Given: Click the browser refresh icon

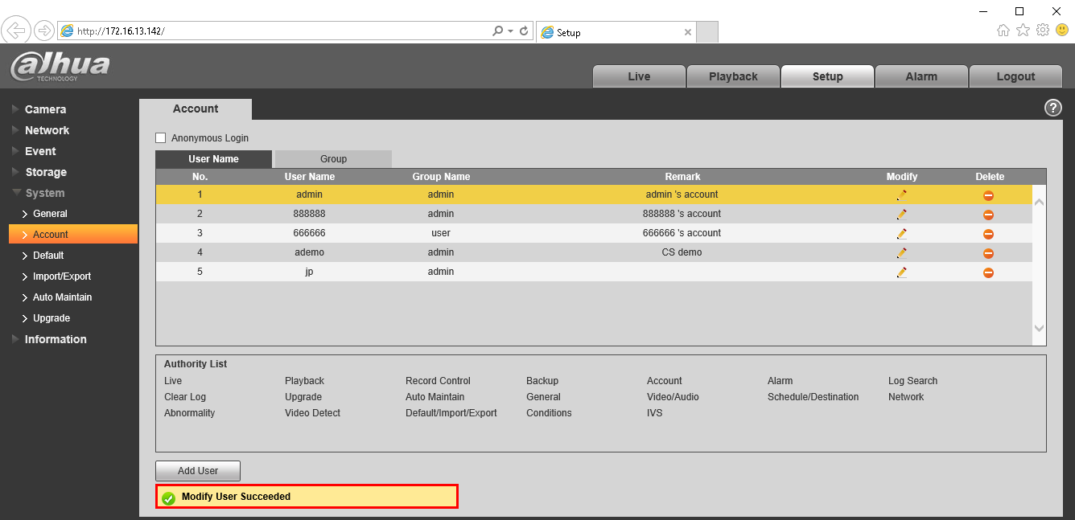Looking at the screenshot, I should (x=524, y=31).
